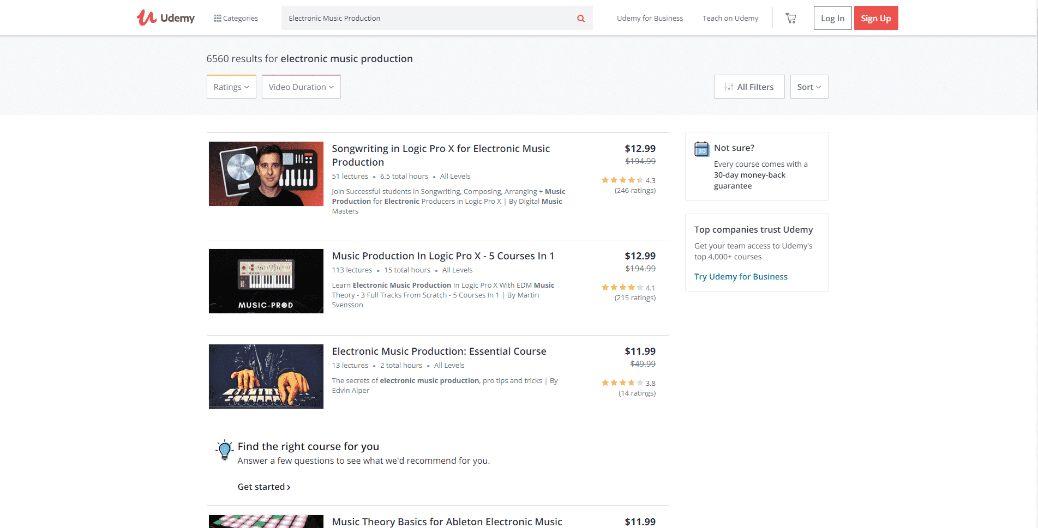
Task: Click the 4.1 star rating of Music Production course
Action: coord(628,288)
